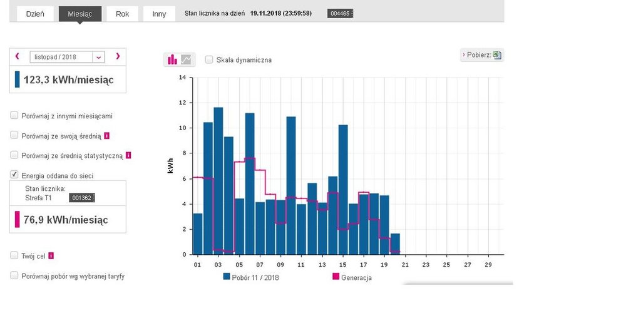The image size is (626, 328).
Task: Click the 'Generacja' legend entry
Action: pos(352,277)
